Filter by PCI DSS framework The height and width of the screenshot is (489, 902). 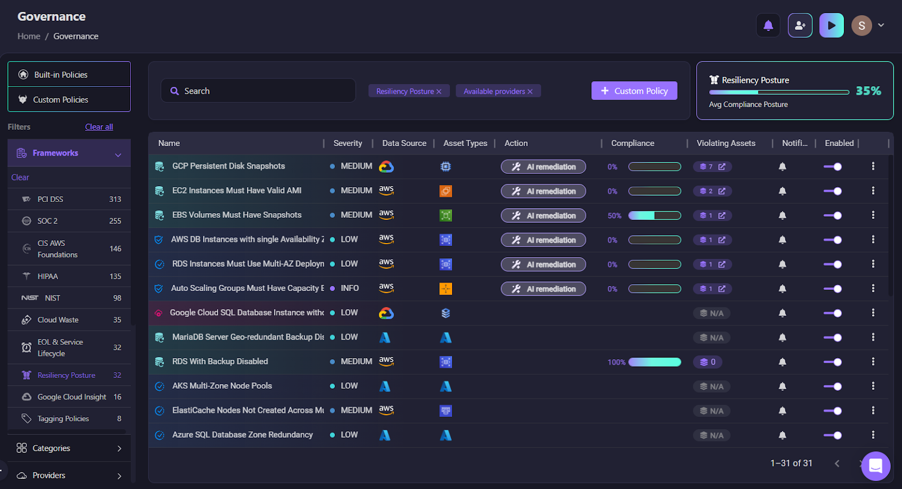tap(69, 199)
